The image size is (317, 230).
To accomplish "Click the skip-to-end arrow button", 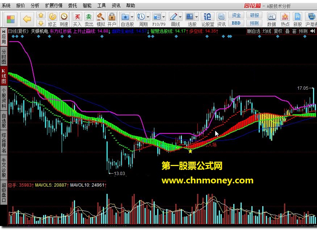I will point(313,31).
